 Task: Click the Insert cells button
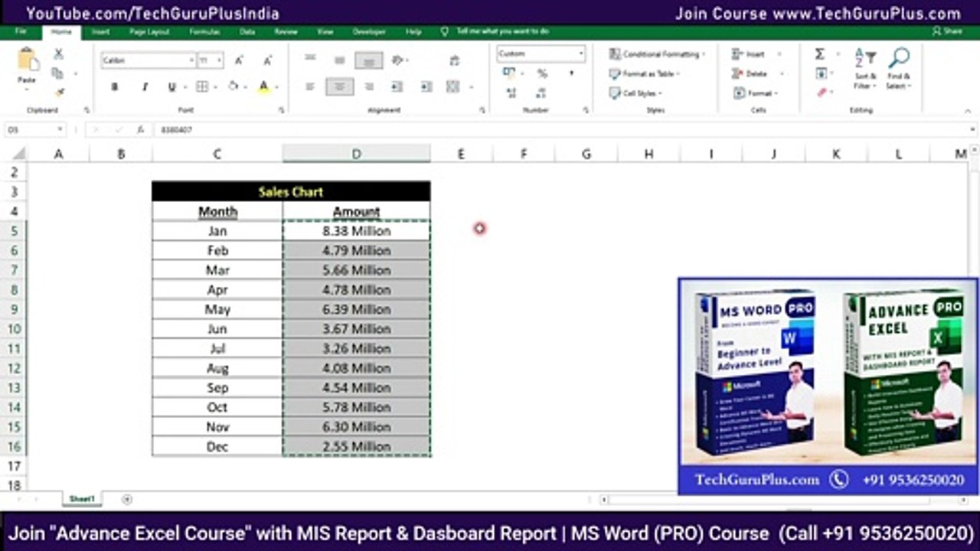click(749, 54)
